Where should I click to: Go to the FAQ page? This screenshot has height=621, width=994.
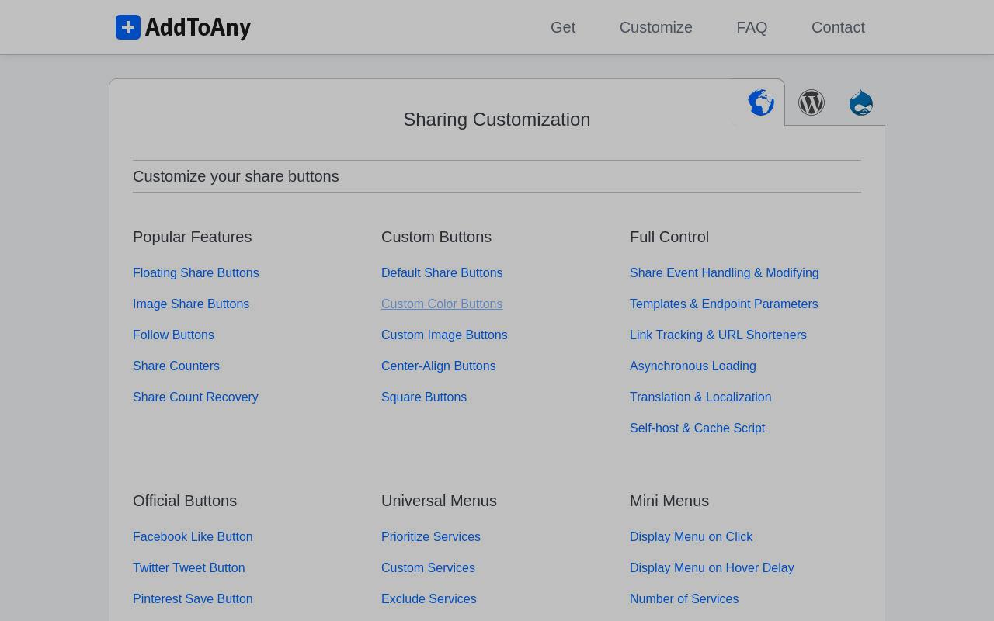(752, 27)
